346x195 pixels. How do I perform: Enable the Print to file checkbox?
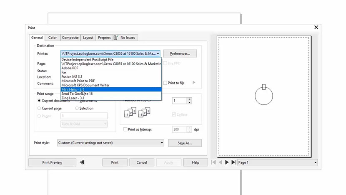click(x=165, y=83)
